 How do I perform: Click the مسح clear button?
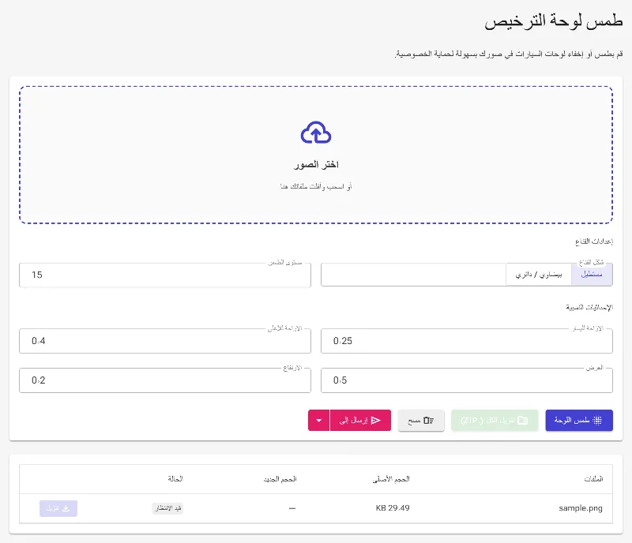coord(421,420)
